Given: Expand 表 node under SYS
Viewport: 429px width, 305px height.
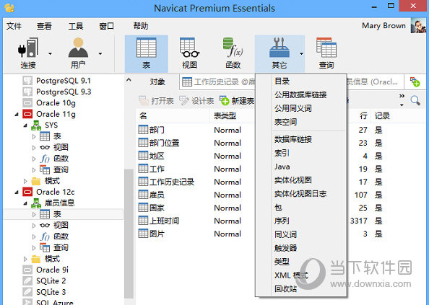Looking at the screenshot, I should point(34,136).
